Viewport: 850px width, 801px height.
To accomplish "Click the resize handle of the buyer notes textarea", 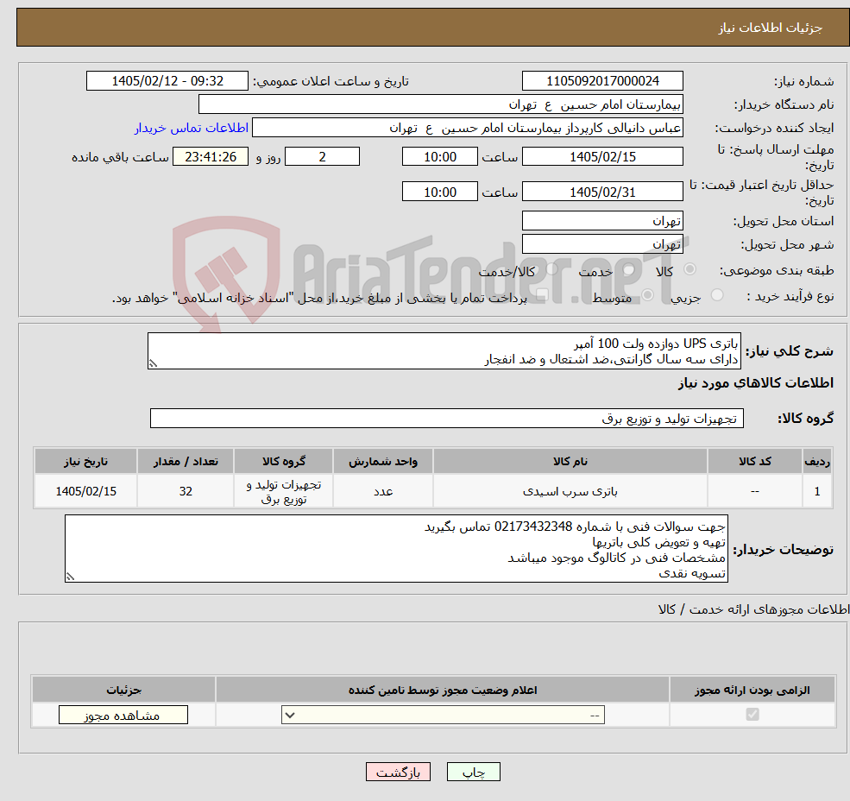I will pos(70,577).
